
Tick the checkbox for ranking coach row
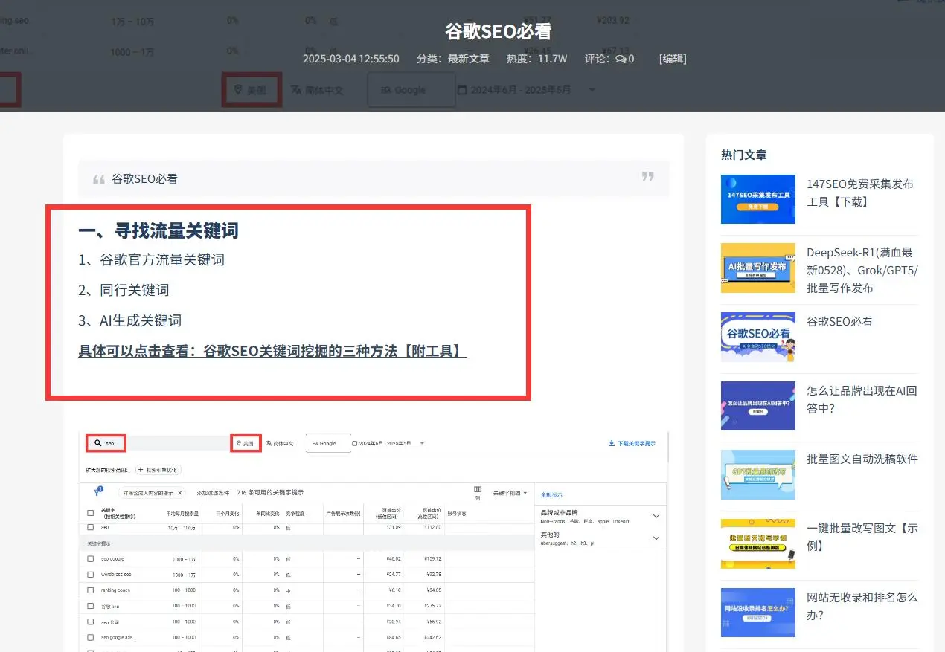pos(91,590)
